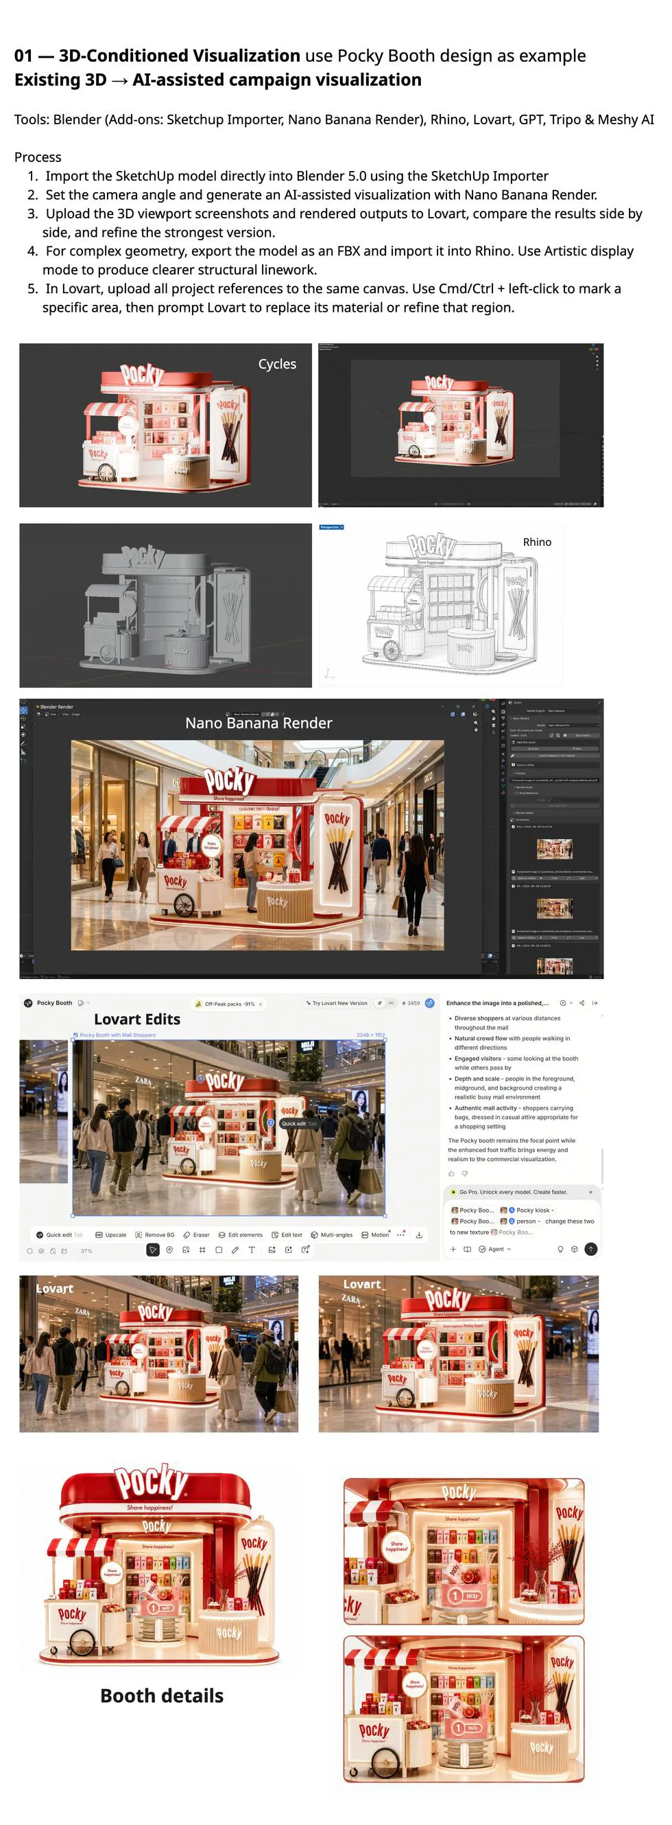Open the Motion tool in Lovart
Screen dimensions: 672x1825
click(375, 1235)
